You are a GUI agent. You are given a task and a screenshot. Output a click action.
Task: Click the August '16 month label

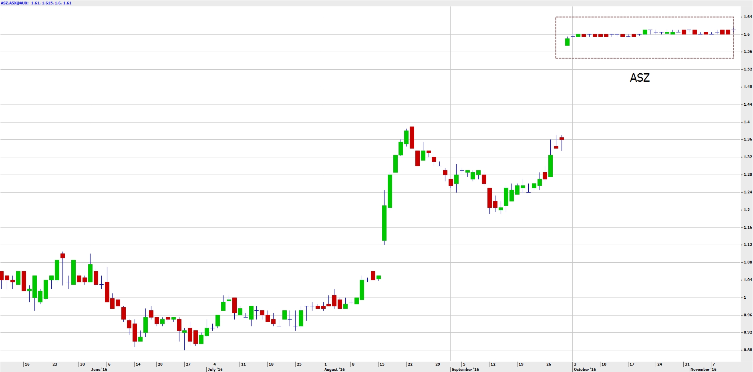334,369
